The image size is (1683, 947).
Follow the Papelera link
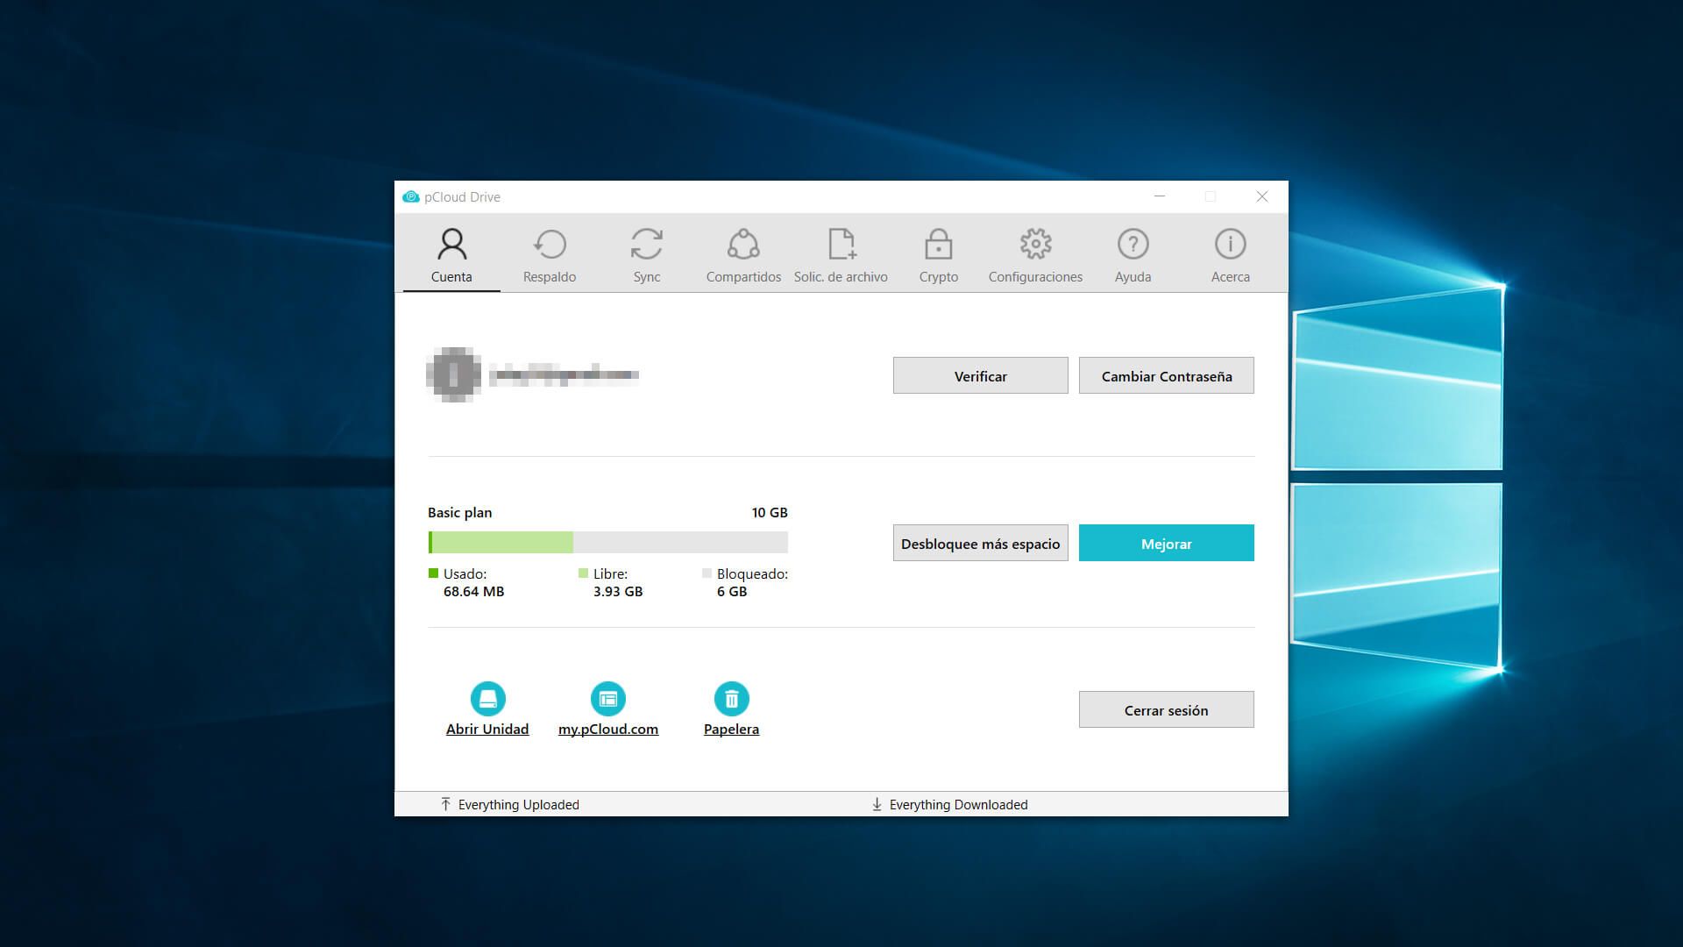(731, 730)
